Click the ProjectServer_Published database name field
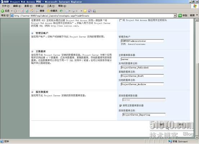The width and height of the screenshot is (199, 144). click(x=142, y=68)
